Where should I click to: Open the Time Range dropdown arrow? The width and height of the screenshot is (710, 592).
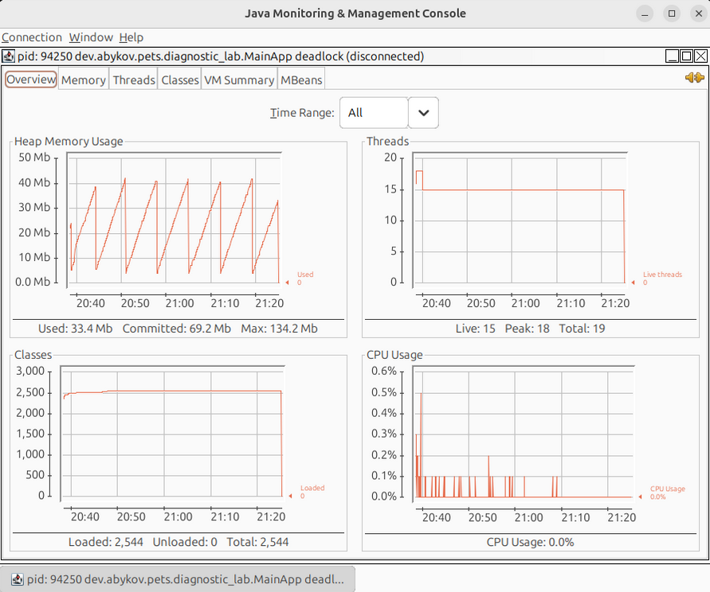423,113
